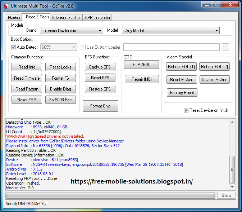Screen dimensions: 242x212
Task: Click the Disable Mi Acc button
Action: (x=215, y=80)
